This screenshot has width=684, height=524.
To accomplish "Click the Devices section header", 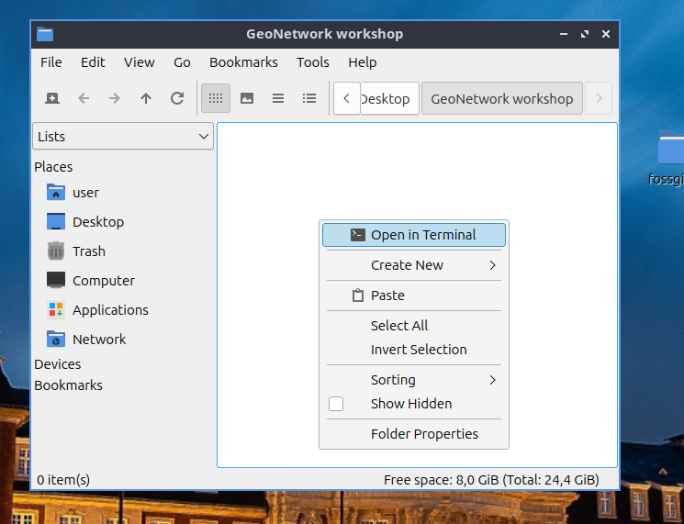I will 58,364.
